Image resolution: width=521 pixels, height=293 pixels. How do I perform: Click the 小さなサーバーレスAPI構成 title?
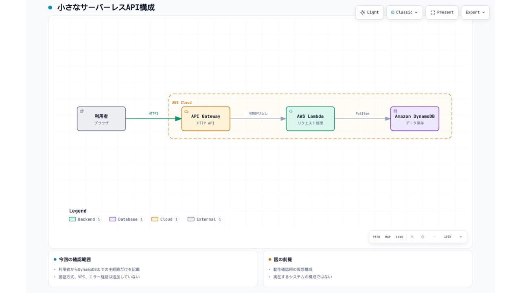(x=106, y=7)
